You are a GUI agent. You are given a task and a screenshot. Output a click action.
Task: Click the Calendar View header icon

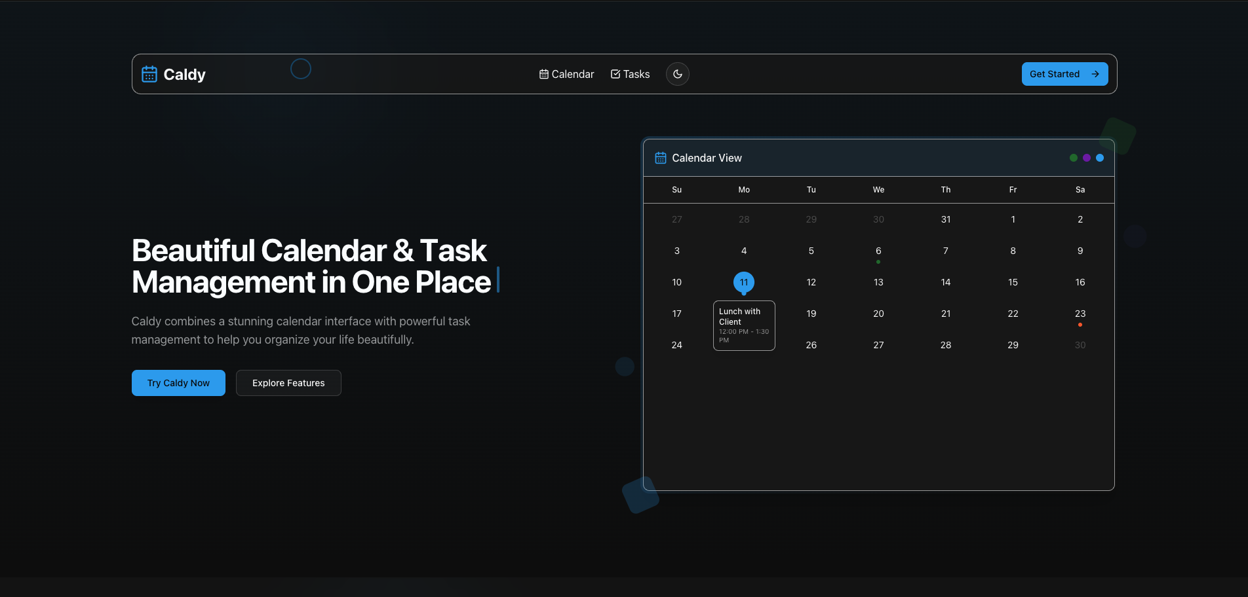click(x=661, y=158)
